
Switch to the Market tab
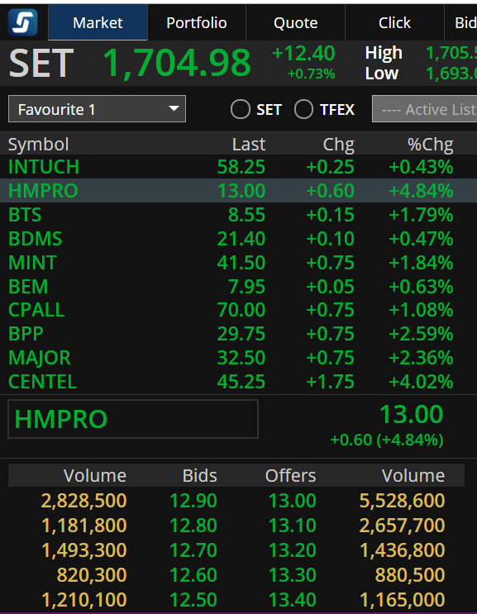(x=98, y=22)
